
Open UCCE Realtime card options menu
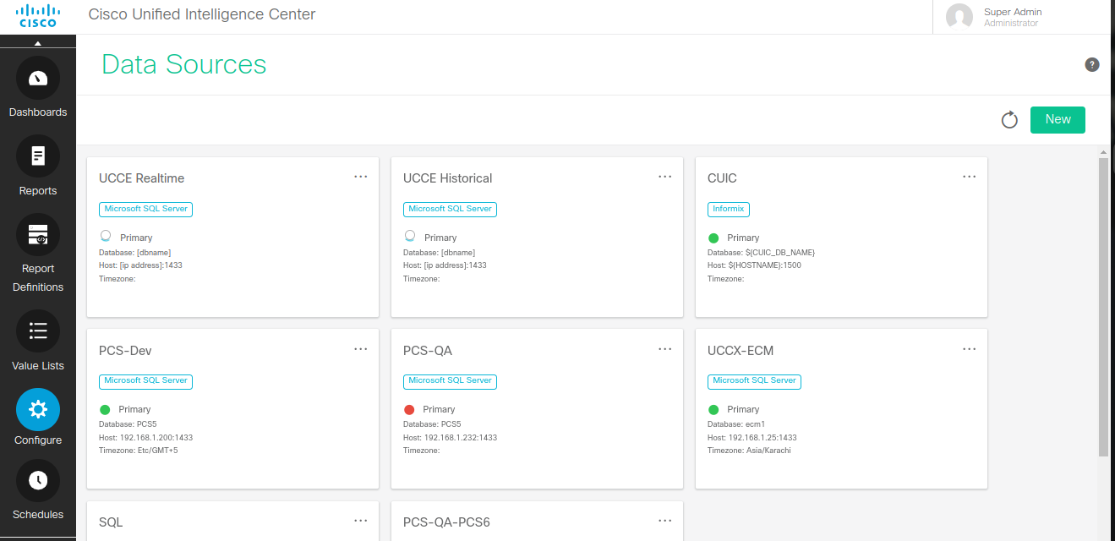[361, 177]
